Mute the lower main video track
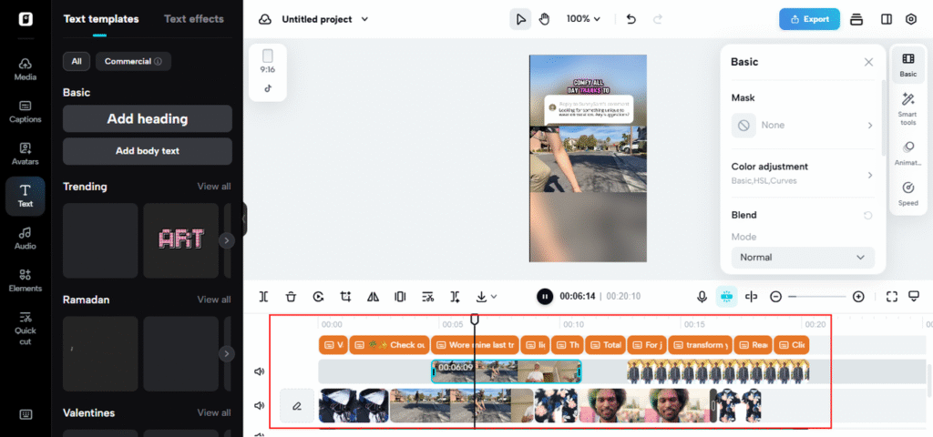This screenshot has height=437, width=933. point(260,406)
